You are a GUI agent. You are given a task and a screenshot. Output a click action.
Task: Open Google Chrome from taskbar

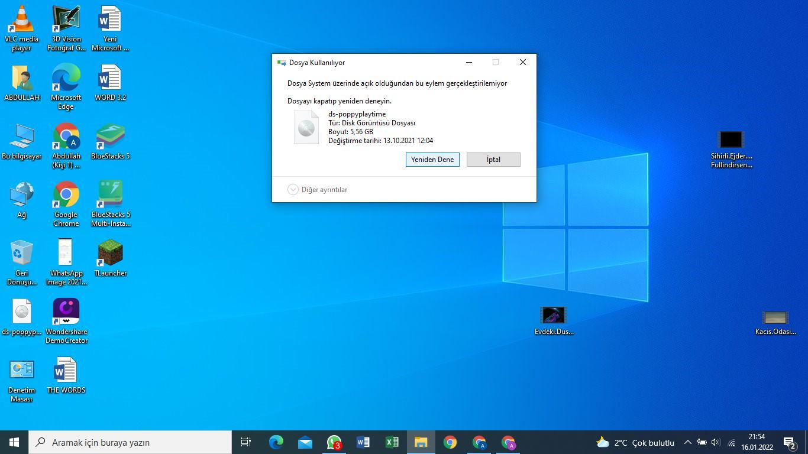point(450,442)
